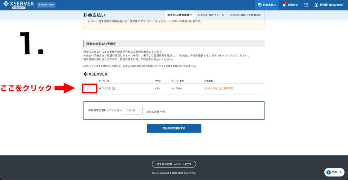The height and width of the screenshot is (180, 348).
Task: Click the support question mark icon
Action: coord(329,172)
